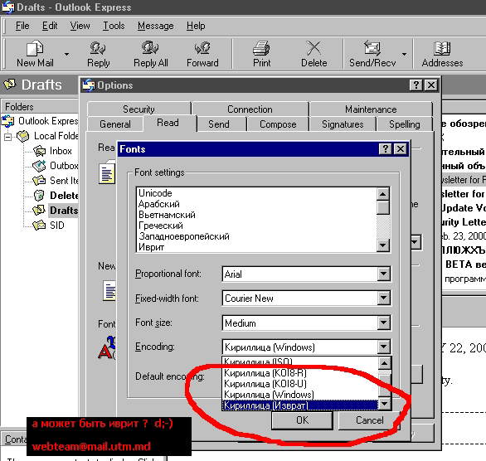Select the Deleted Items folder icon

(x=39, y=195)
